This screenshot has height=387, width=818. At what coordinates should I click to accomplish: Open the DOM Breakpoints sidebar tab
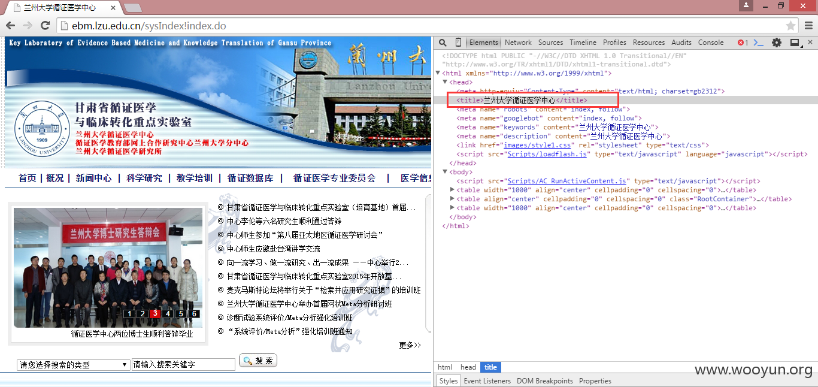[545, 381]
